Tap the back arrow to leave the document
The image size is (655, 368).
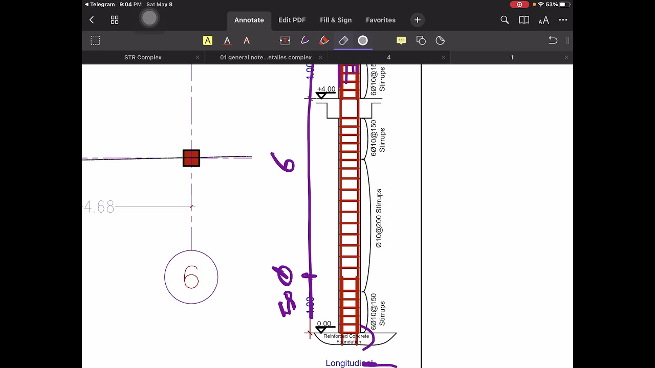(92, 20)
